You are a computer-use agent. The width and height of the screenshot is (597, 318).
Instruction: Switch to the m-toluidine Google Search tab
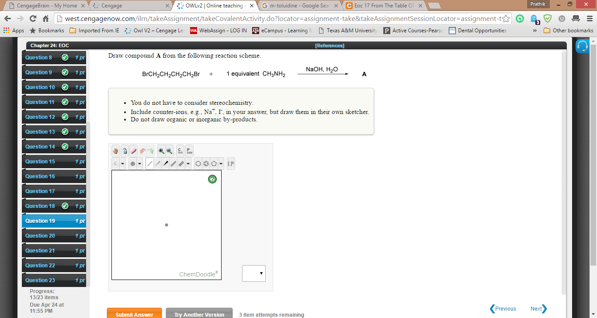[299, 6]
